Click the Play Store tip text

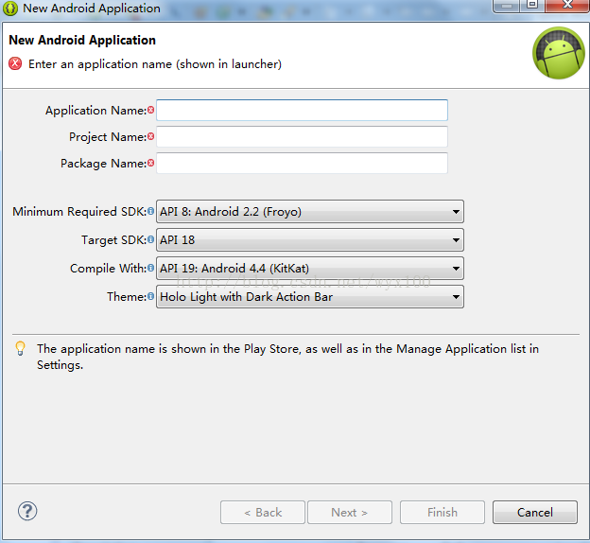tap(287, 357)
